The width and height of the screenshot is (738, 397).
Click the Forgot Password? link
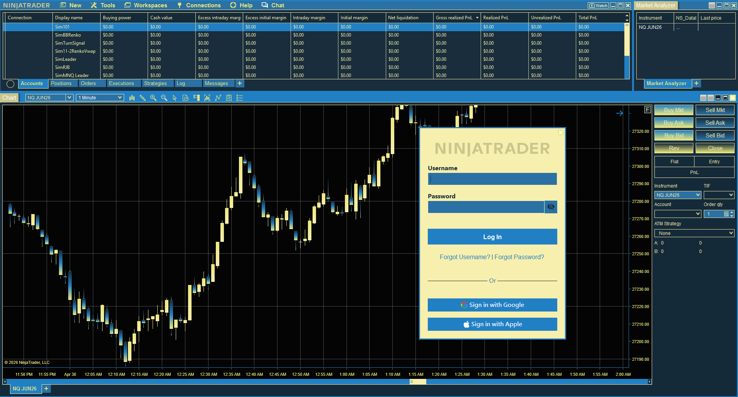point(519,257)
